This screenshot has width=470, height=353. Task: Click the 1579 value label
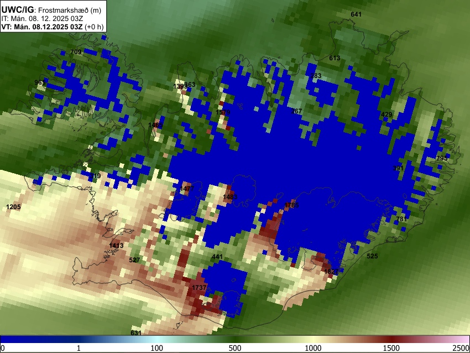coord(223,112)
